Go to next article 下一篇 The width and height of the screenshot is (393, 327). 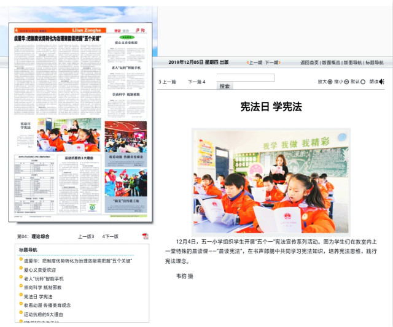pyautogui.click(x=196, y=82)
